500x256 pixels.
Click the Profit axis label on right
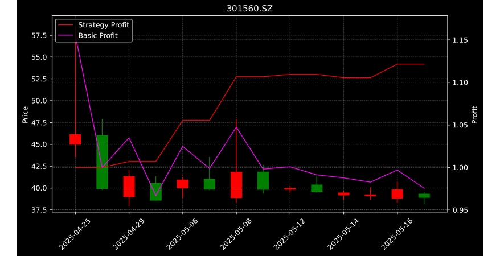(474, 114)
